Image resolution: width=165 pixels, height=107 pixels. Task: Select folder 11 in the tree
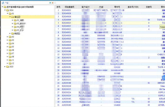pyautogui.click(x=13, y=60)
